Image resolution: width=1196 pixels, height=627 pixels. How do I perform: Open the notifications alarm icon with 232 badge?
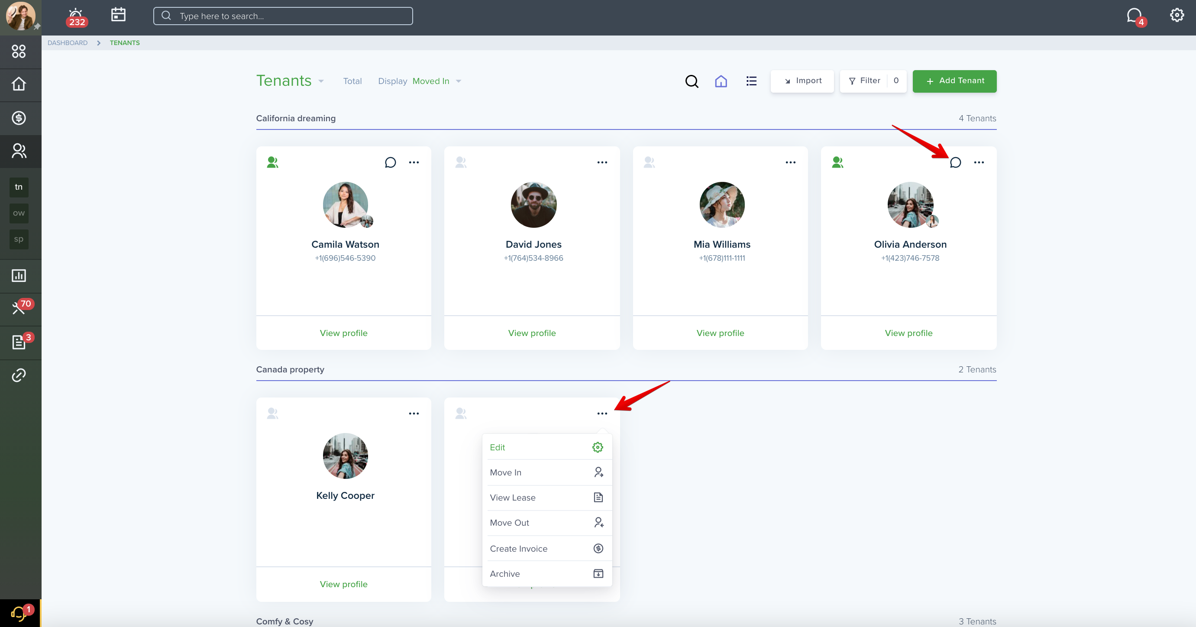[76, 17]
